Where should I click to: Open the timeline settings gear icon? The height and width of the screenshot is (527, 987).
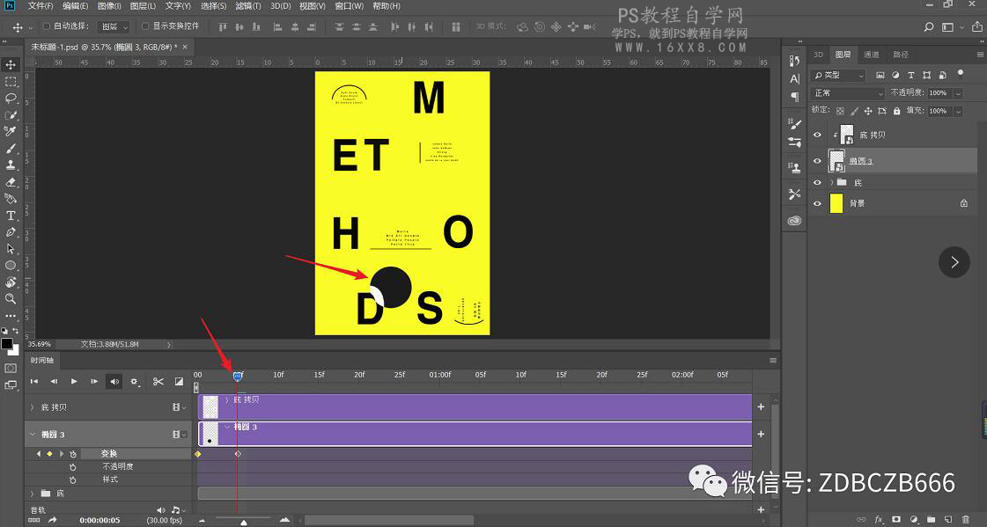click(x=134, y=381)
